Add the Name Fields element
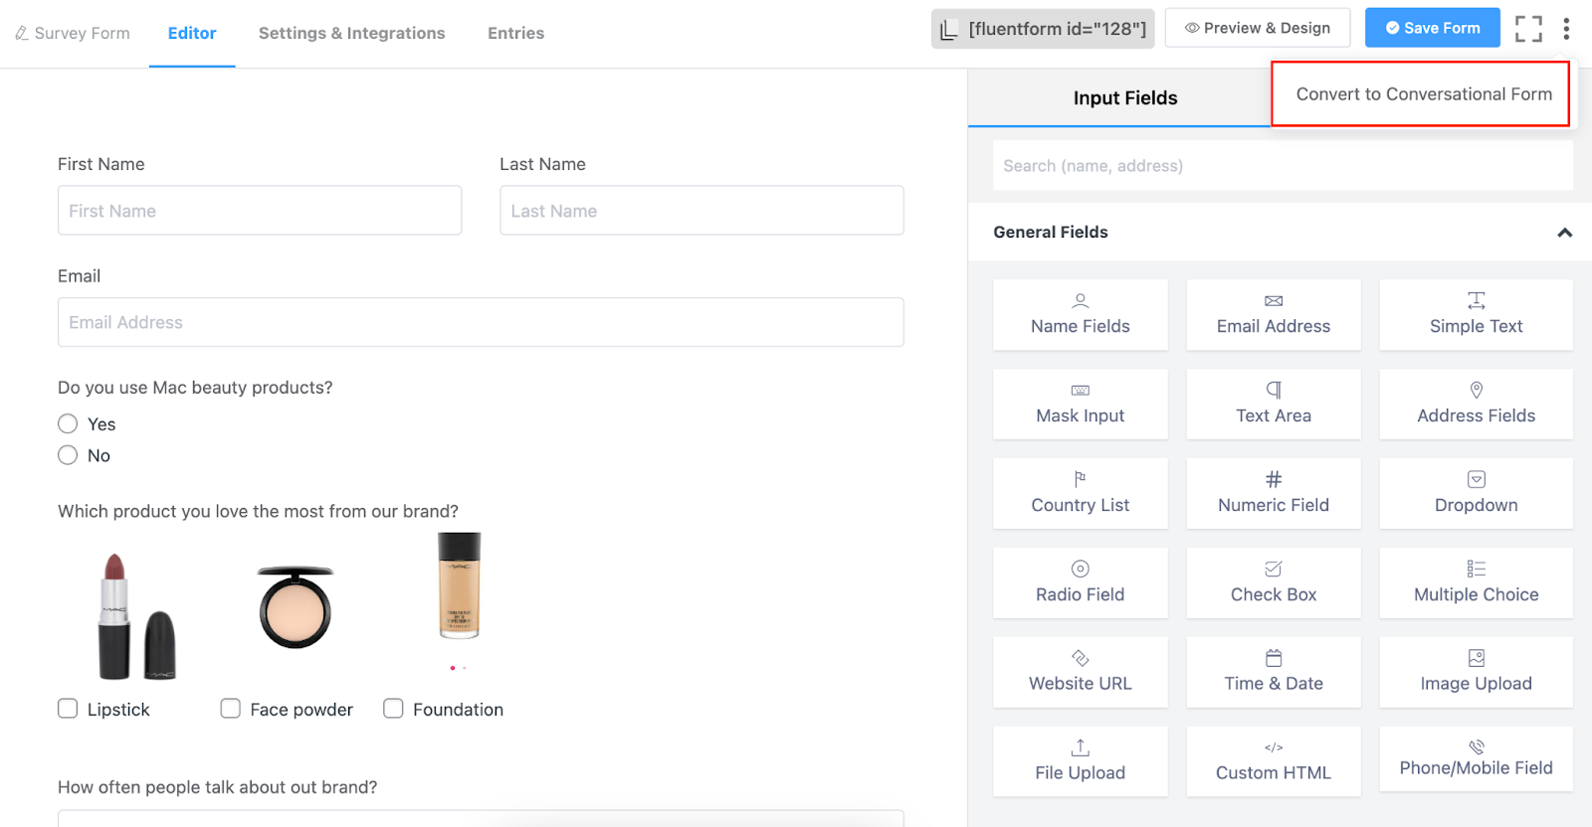The width and height of the screenshot is (1592, 827). pyautogui.click(x=1080, y=314)
